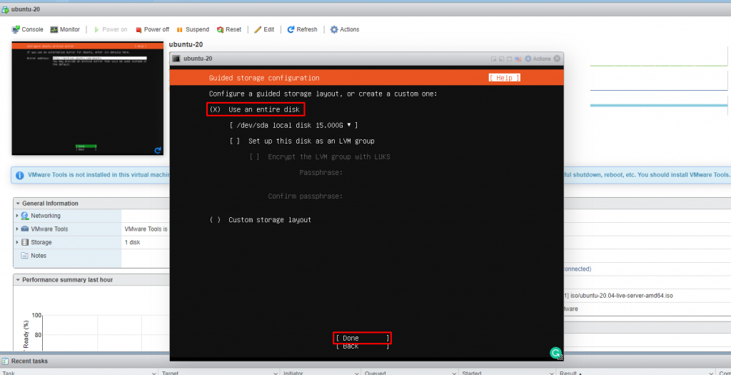The height and width of the screenshot is (375, 731).
Task: Click the '1 disk' storage value
Action: click(x=132, y=242)
